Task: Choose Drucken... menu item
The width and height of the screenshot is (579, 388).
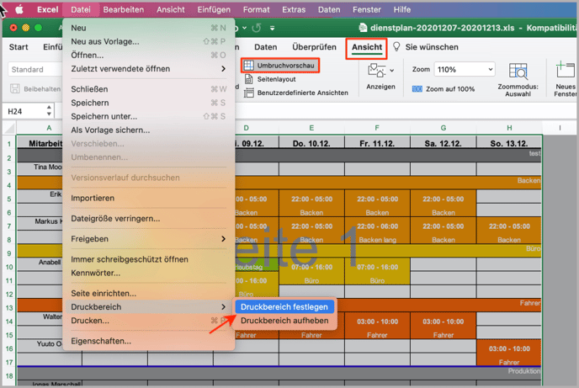Action: pyautogui.click(x=148, y=321)
